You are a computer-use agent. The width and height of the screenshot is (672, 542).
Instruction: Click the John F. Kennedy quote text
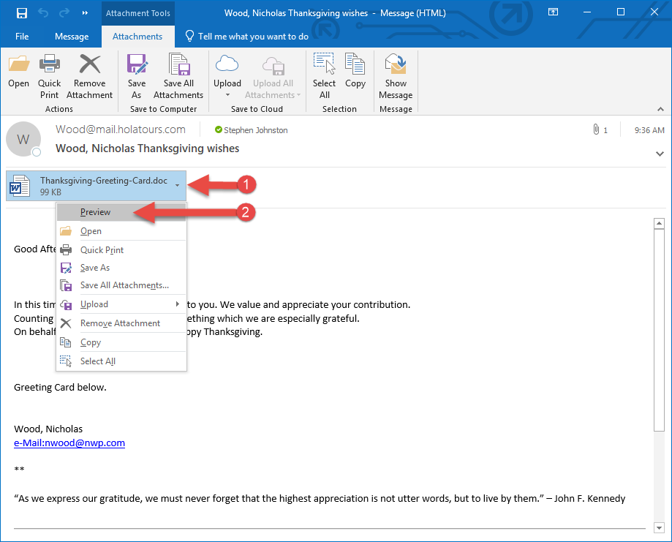[x=320, y=499]
